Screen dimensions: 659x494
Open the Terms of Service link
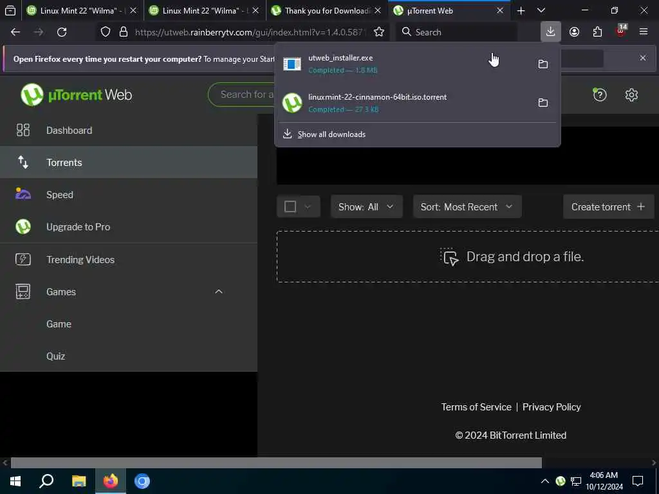(476, 407)
